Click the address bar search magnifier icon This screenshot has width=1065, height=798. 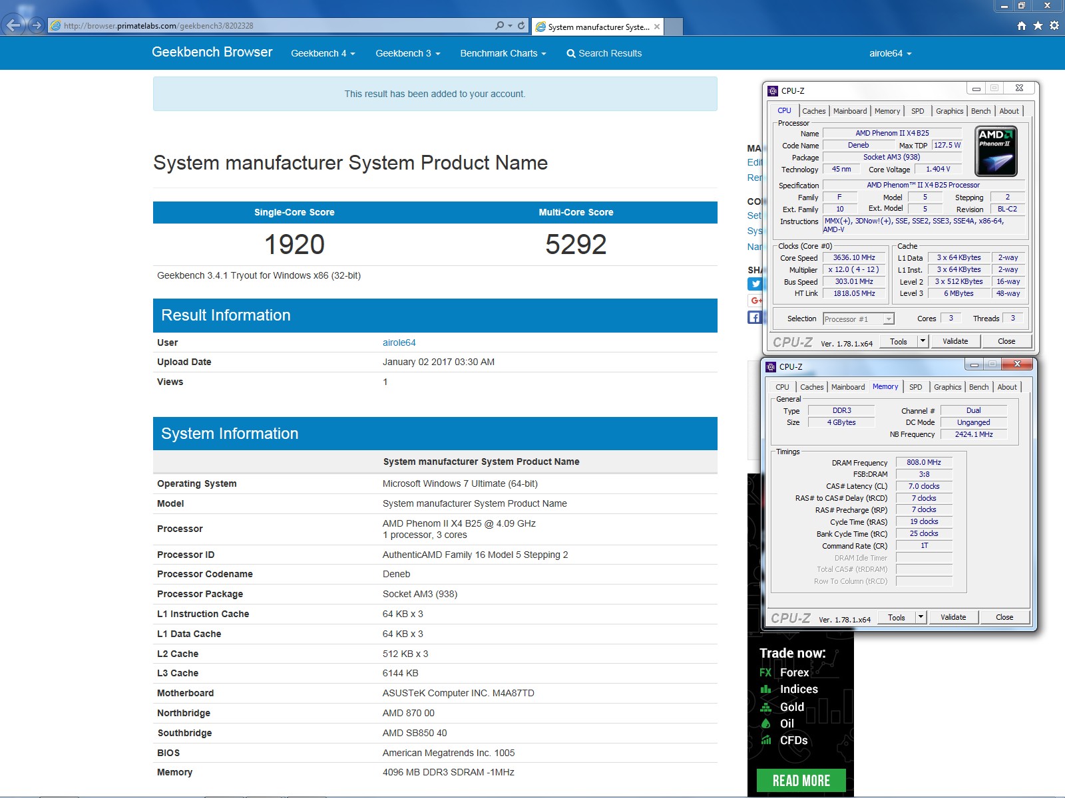point(500,25)
